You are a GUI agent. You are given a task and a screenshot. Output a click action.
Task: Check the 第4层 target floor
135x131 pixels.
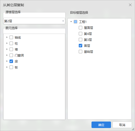pyautogui.click(x=80, y=34)
